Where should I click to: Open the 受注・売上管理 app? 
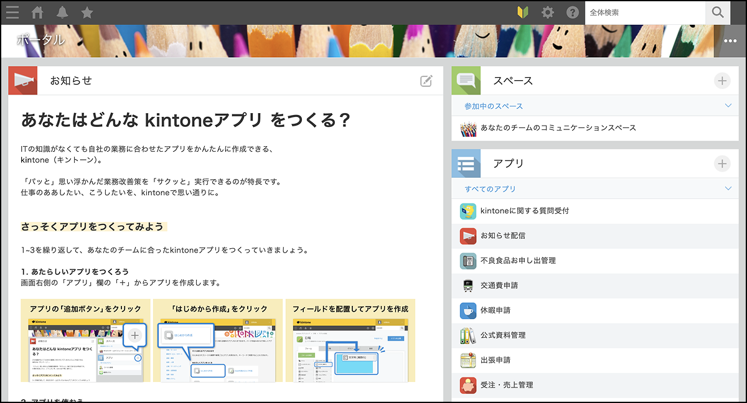[x=506, y=385]
